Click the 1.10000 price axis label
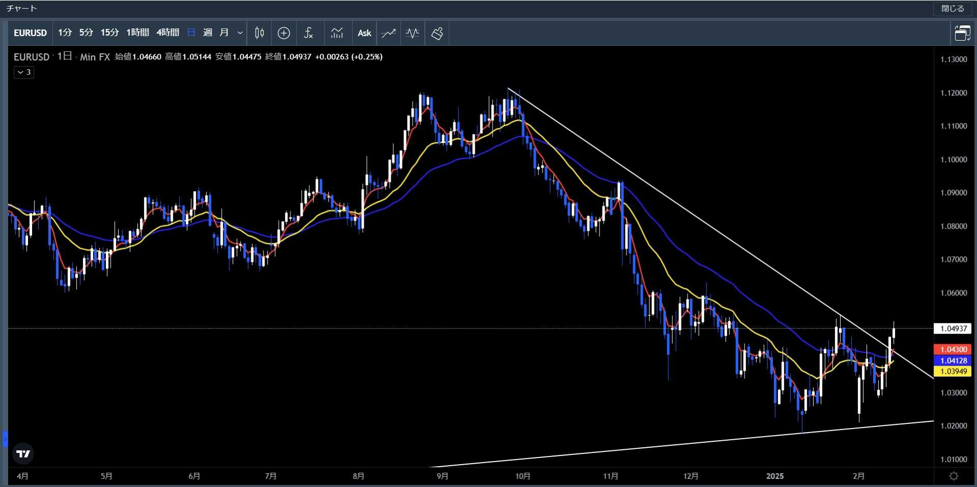Viewport: 977px width, 487px height. point(954,160)
